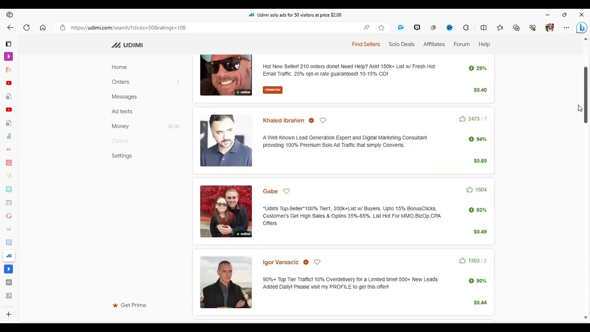This screenshot has height=332, width=590.
Task: Click scrollbar down arrow
Action: (586, 318)
